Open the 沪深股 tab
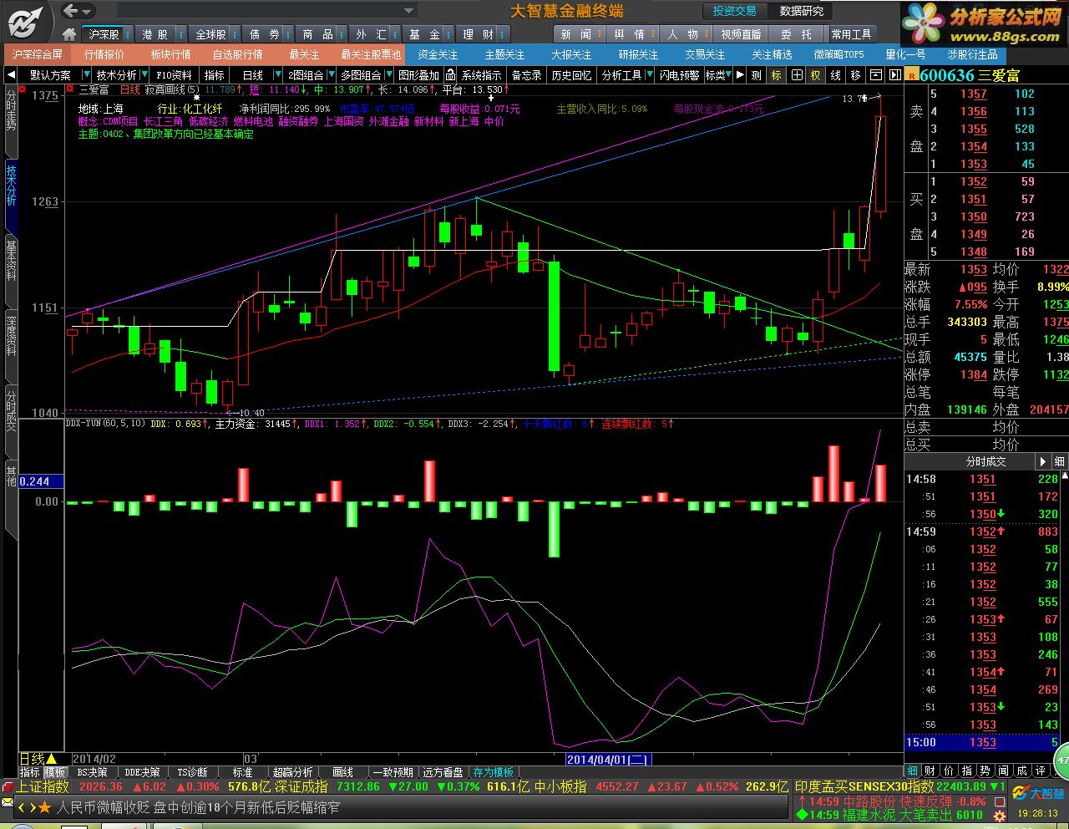Image resolution: width=1069 pixels, height=829 pixels. tap(104, 34)
